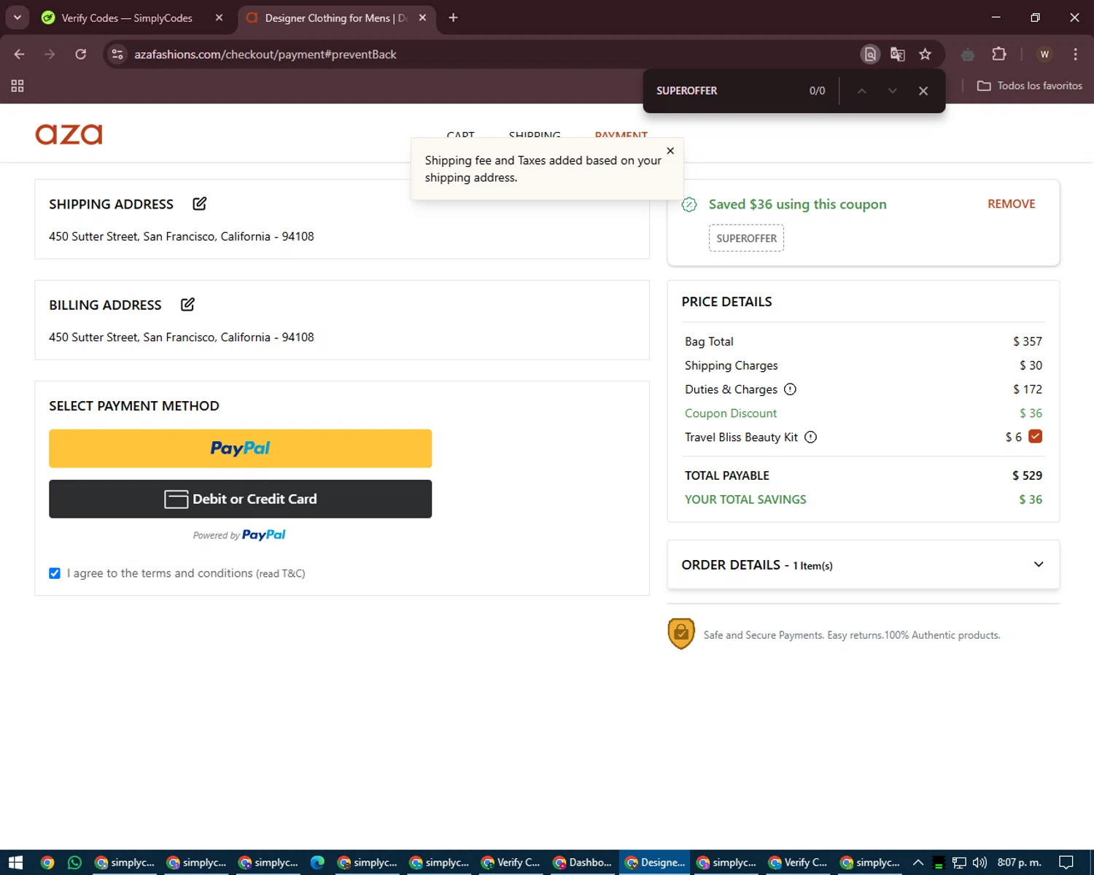Click the taskbar clock 8:07 p. m.
Image resolution: width=1094 pixels, height=875 pixels.
[x=1019, y=863]
